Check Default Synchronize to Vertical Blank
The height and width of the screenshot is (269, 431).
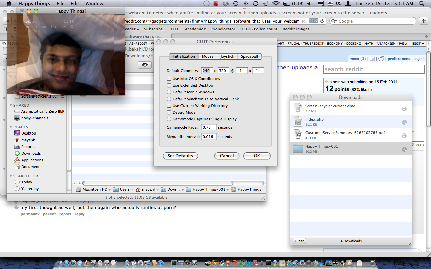click(x=169, y=99)
